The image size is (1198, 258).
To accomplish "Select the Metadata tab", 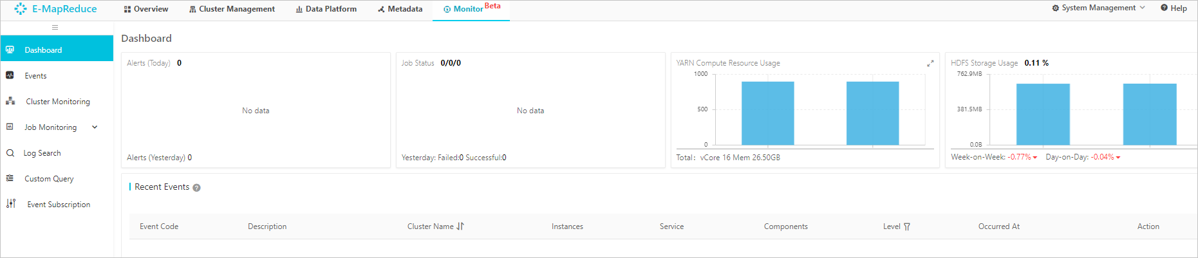I will coord(400,9).
